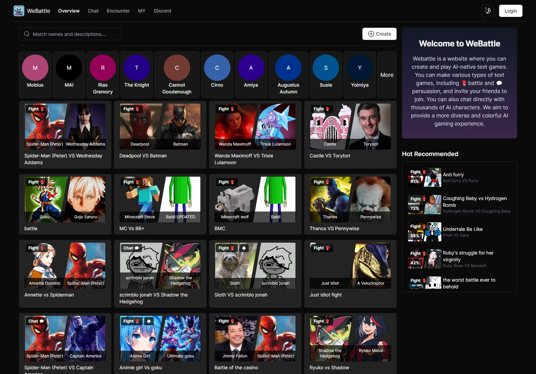Screen dimensions: 536x374
Task: Click Fight badge on Deadpool VS Batman
Action: click(x=131, y=109)
